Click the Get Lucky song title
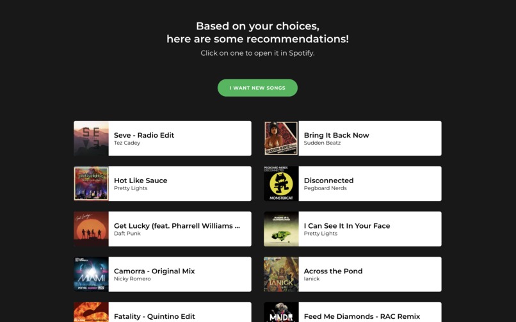This screenshot has height=322, width=516. (177, 226)
